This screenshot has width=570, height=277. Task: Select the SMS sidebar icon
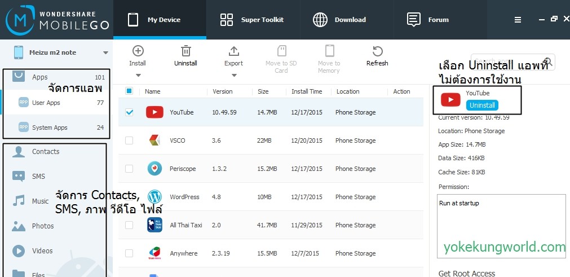[x=19, y=176]
